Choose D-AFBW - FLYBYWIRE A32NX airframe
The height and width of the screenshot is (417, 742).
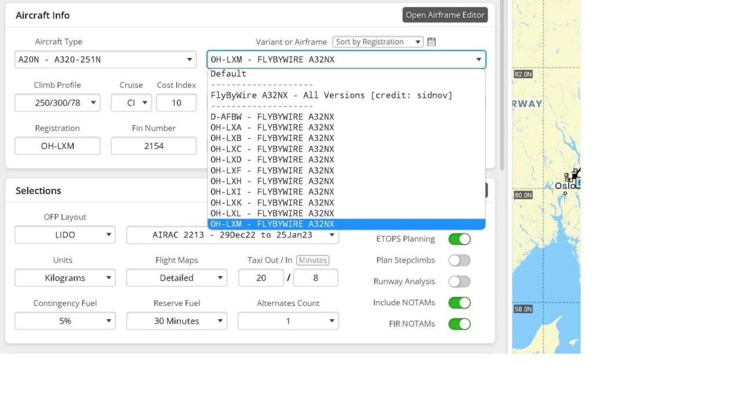[x=347, y=117]
